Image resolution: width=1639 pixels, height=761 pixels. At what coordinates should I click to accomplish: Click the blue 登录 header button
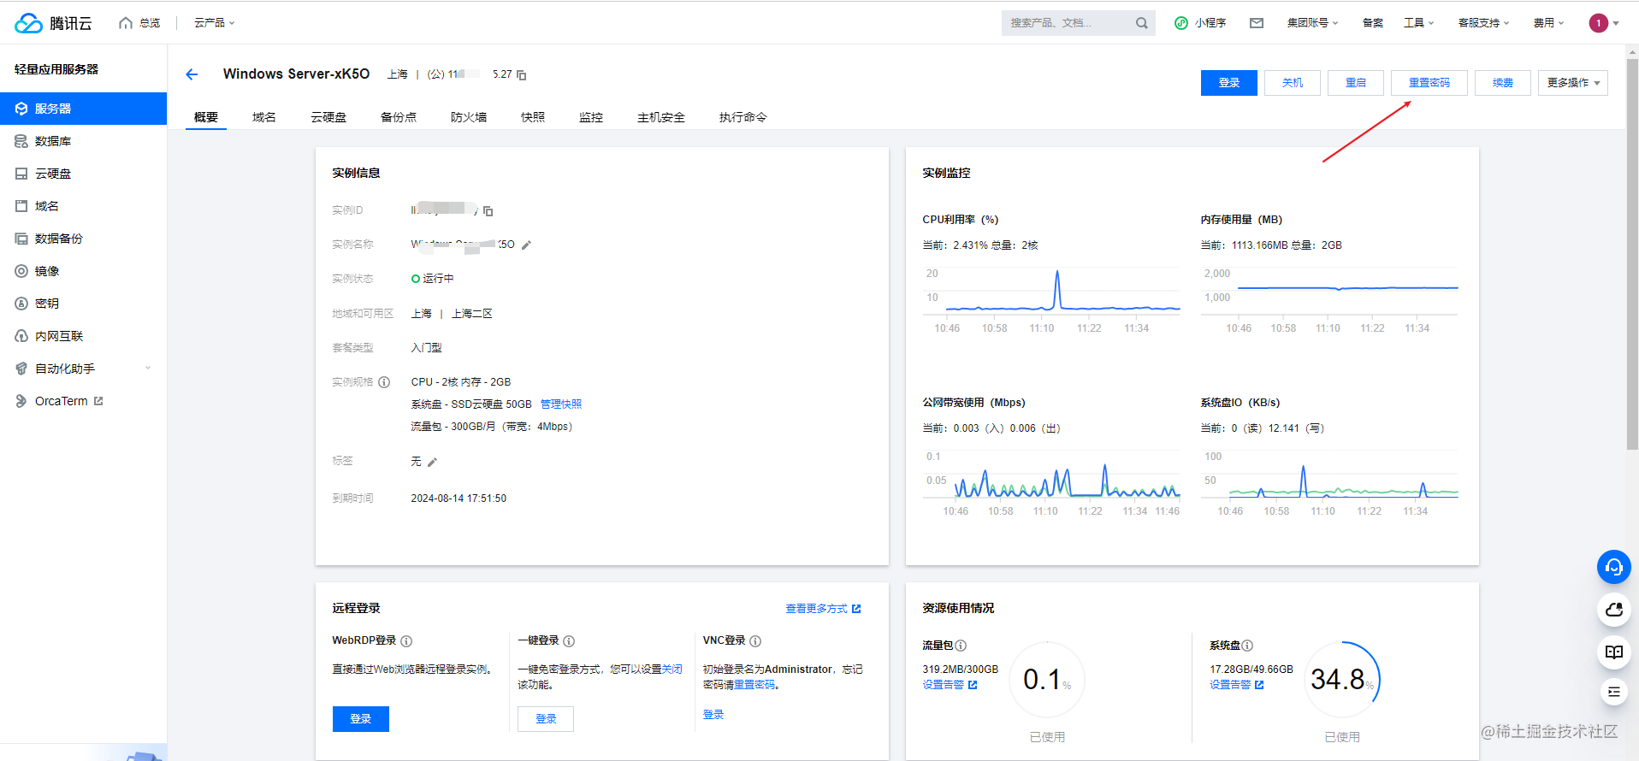point(1229,83)
